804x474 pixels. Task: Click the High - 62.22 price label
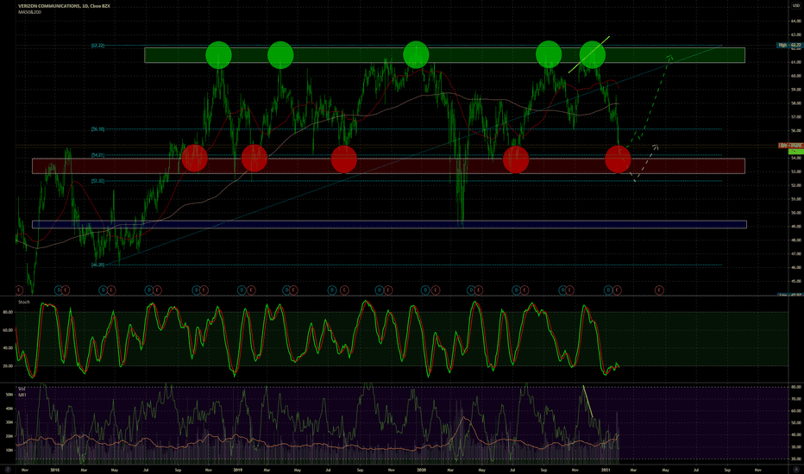(789, 45)
